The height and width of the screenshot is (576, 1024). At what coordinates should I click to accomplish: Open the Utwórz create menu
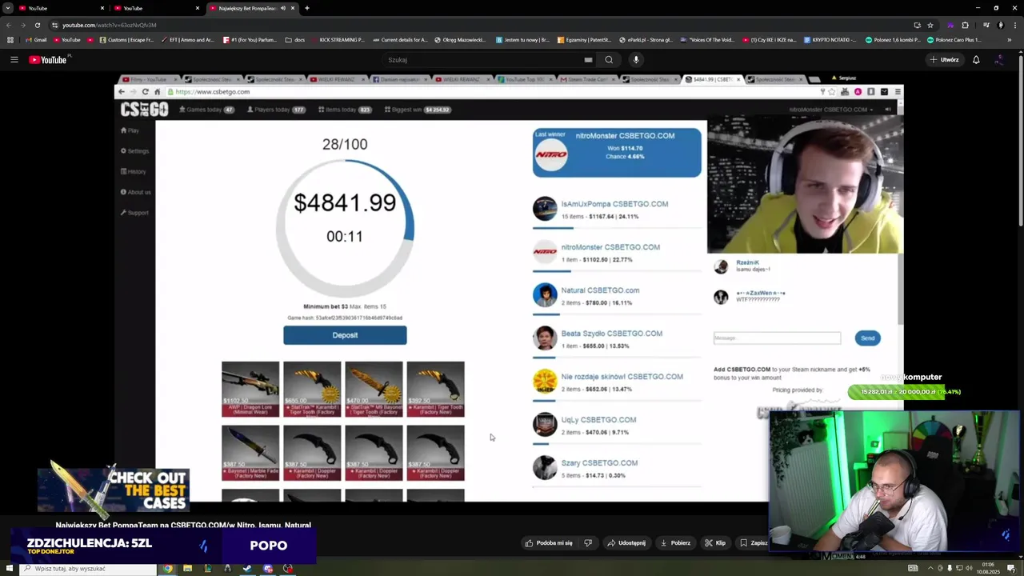944,59
